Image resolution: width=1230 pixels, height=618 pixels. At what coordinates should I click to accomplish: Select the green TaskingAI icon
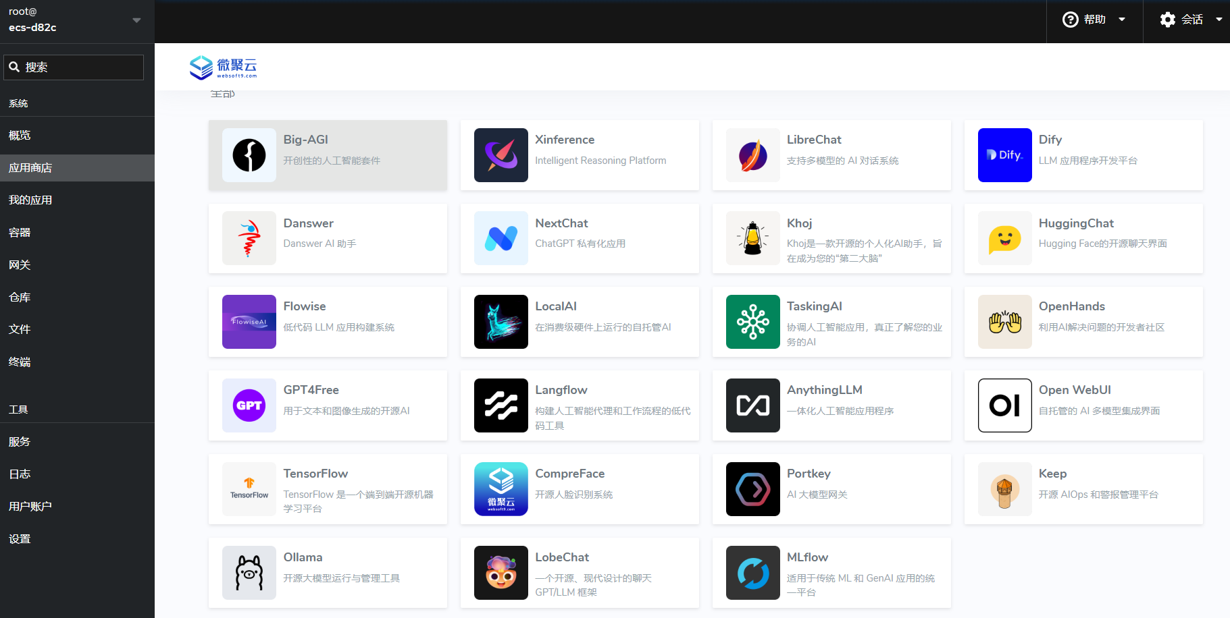753,322
